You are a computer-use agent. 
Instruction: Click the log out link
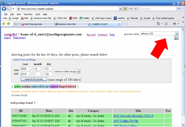click(91, 35)
